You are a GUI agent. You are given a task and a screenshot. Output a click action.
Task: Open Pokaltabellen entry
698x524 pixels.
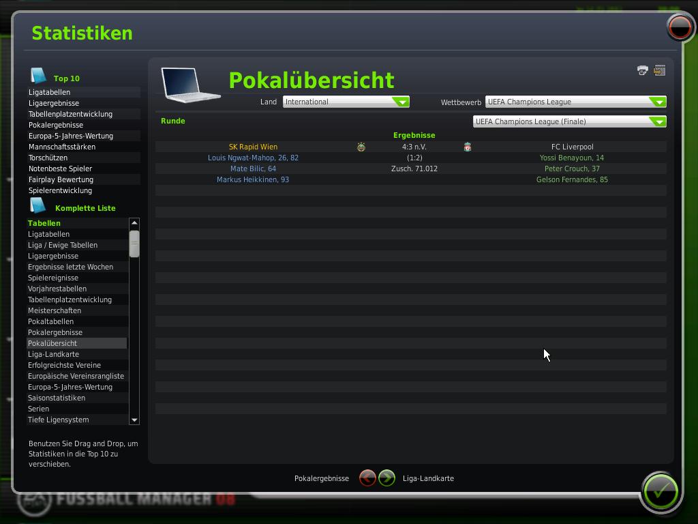coord(50,321)
